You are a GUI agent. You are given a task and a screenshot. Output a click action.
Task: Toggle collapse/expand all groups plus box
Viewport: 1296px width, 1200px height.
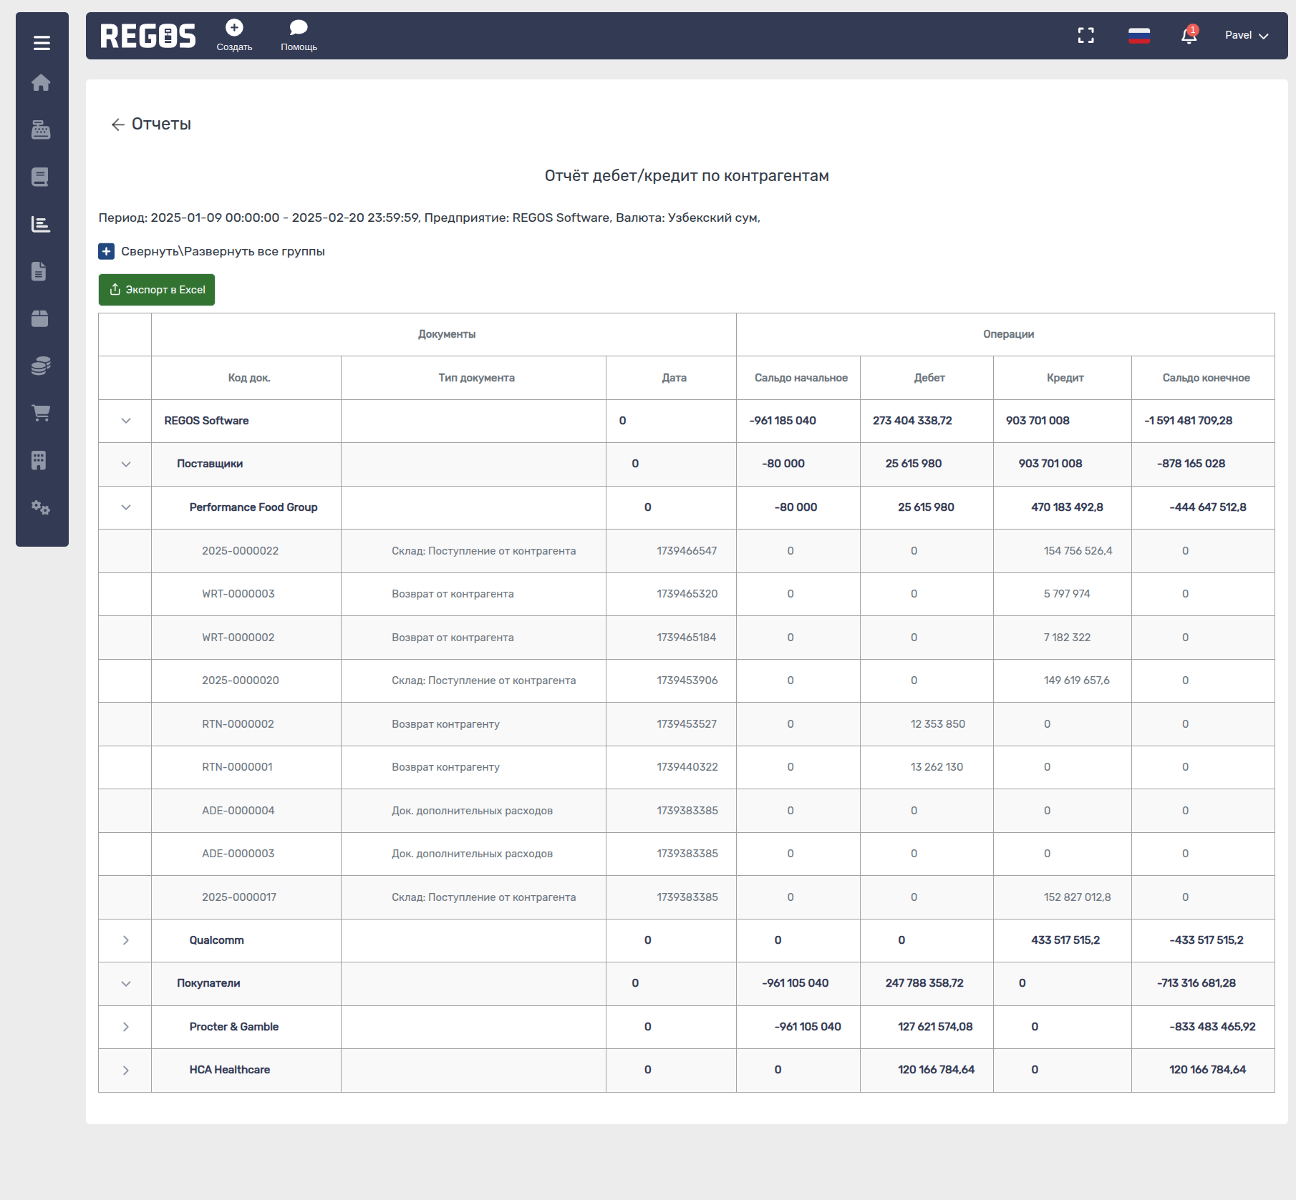point(106,251)
